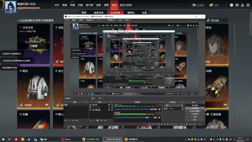Move the selected source up

[101, 121]
